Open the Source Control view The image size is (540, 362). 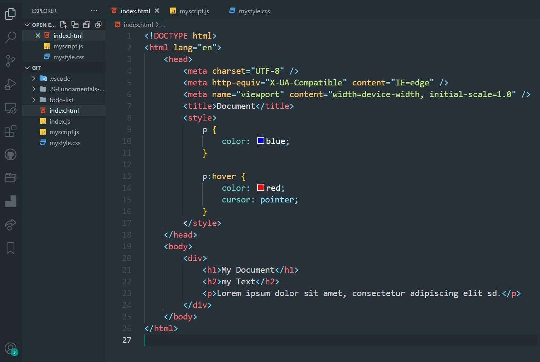point(11,61)
